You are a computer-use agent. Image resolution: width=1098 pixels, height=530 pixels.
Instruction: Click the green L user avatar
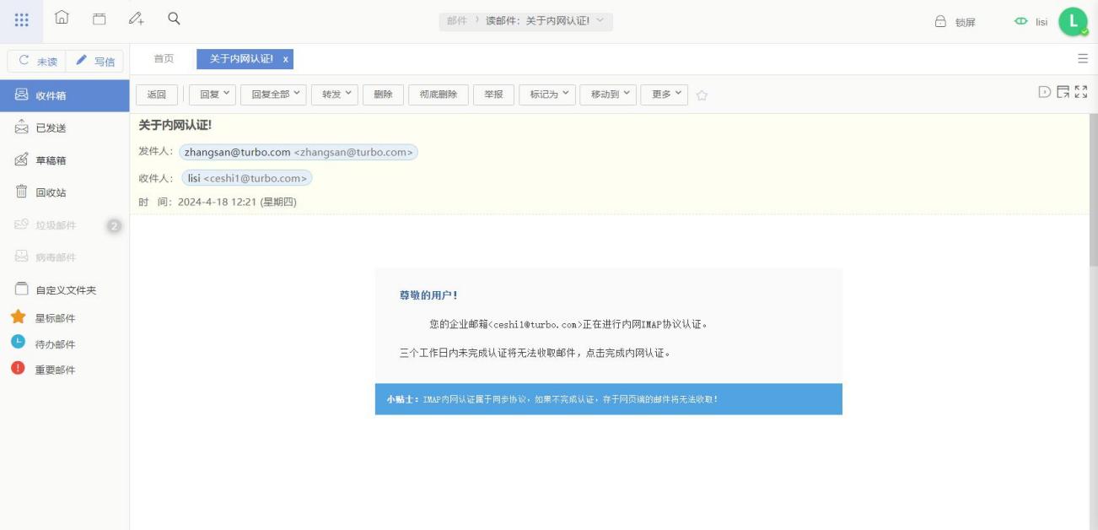point(1073,22)
